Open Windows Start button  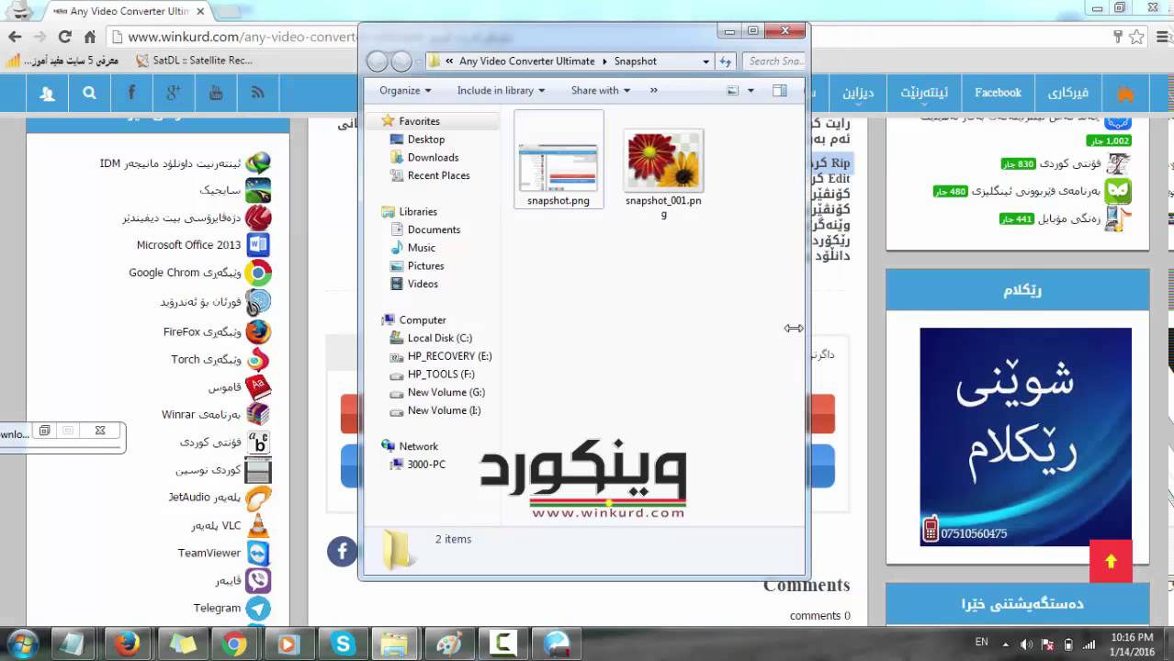click(22, 644)
